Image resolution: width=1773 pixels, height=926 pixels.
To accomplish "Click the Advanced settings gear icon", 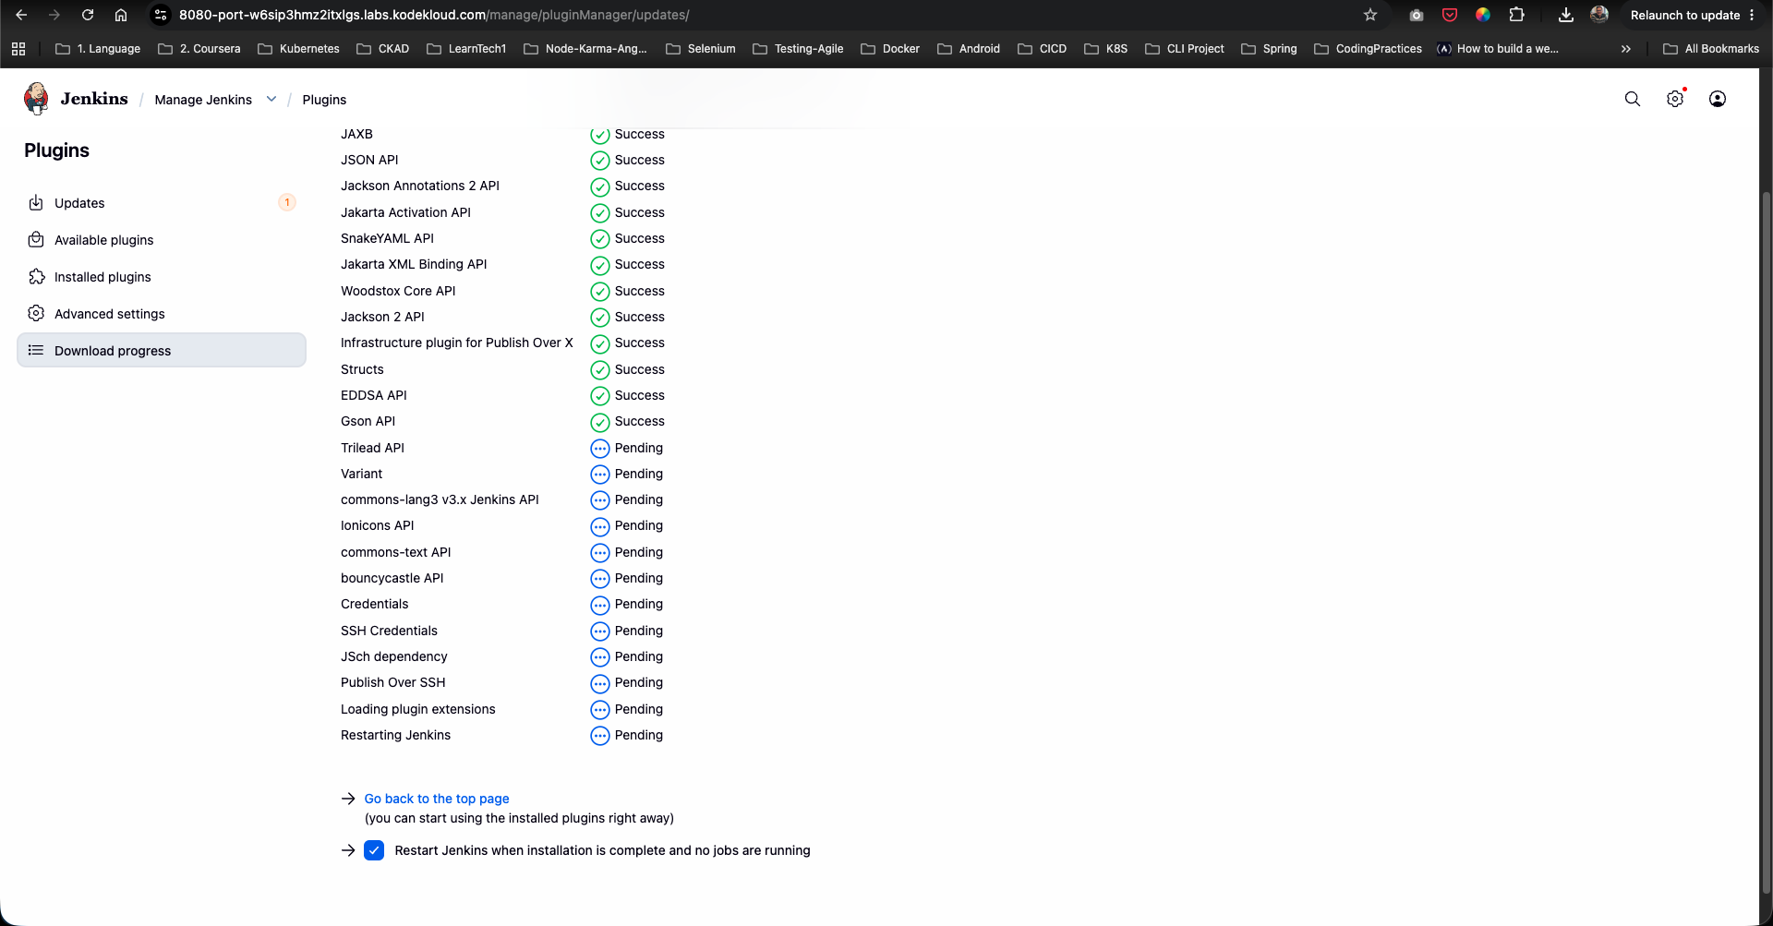I will (x=36, y=314).
